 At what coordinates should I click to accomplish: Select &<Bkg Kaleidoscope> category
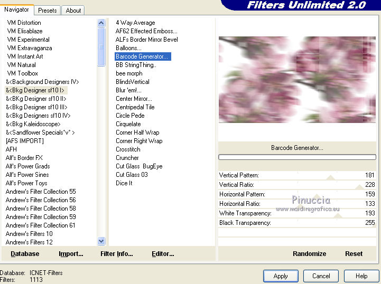tap(33, 124)
